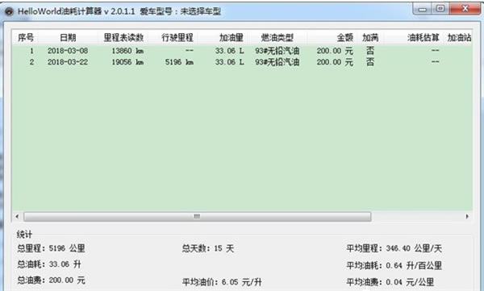Select the record dated 2018-03-22

(242, 62)
